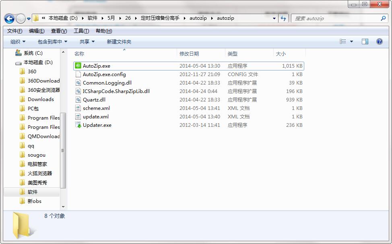Open the 包含到库中 dropdown
392x244 pixels.
[x=52, y=42]
